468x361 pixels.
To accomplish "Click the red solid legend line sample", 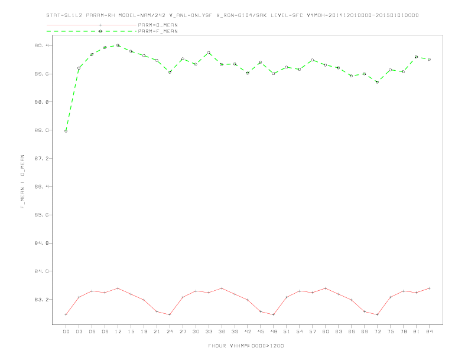I will click(92, 25).
